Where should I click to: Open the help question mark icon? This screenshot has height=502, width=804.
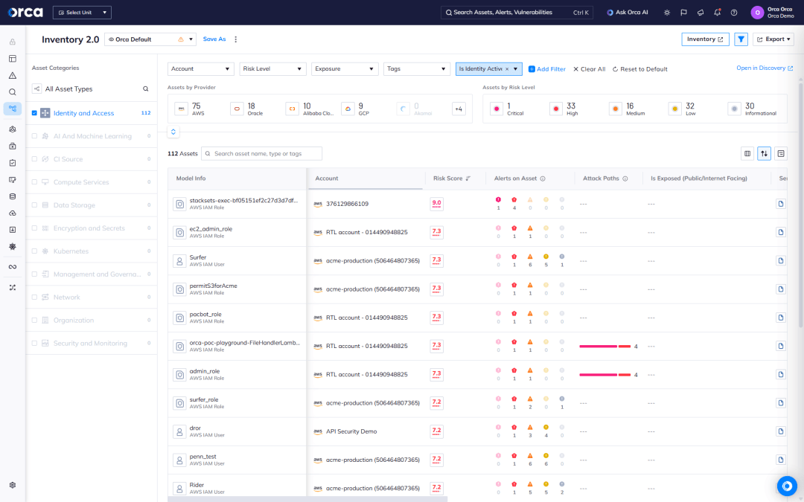[734, 13]
